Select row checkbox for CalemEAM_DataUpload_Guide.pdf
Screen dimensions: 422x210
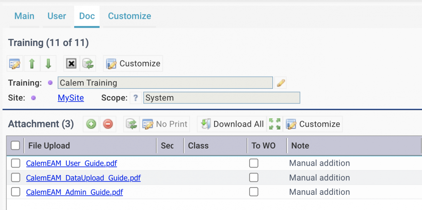[x=15, y=178]
